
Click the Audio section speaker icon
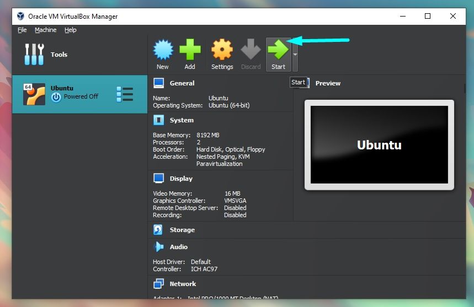pos(159,247)
